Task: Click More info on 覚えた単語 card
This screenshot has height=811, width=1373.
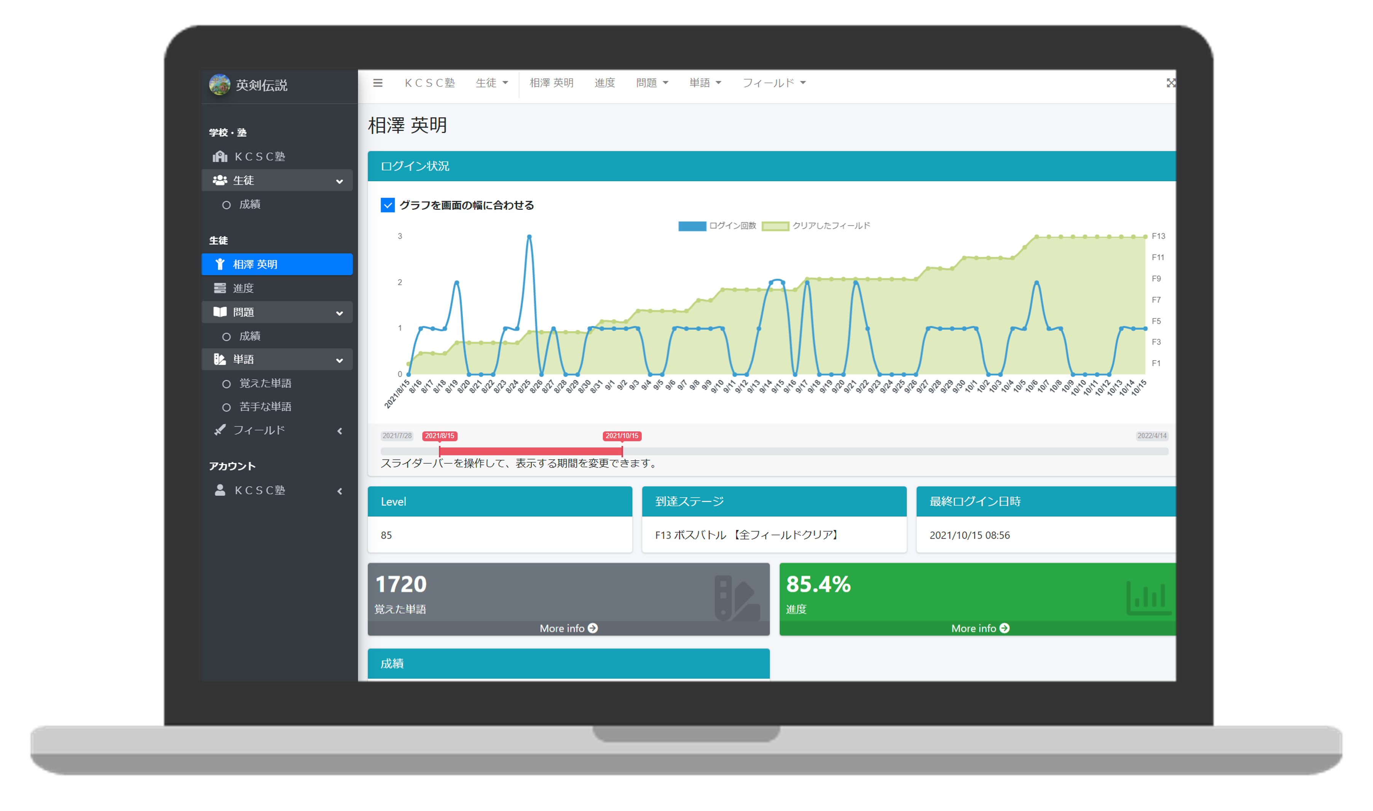Action: (568, 629)
